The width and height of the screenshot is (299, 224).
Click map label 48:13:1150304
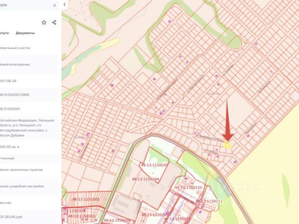(73, 210)
